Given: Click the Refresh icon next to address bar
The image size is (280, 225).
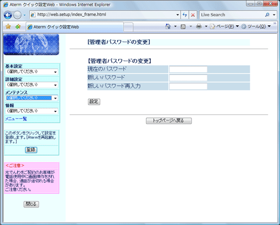Looking at the screenshot, I should (185, 15).
